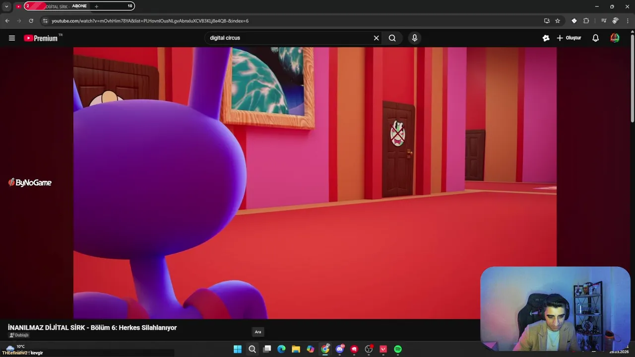Open the media controls icon in Chrome toolbar
This screenshot has width=635, height=357.
click(x=604, y=21)
